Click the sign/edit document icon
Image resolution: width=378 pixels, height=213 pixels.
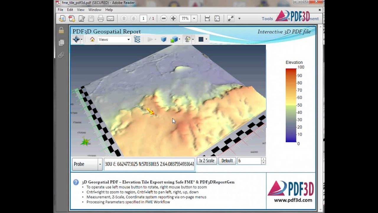pyautogui.click(x=82, y=19)
